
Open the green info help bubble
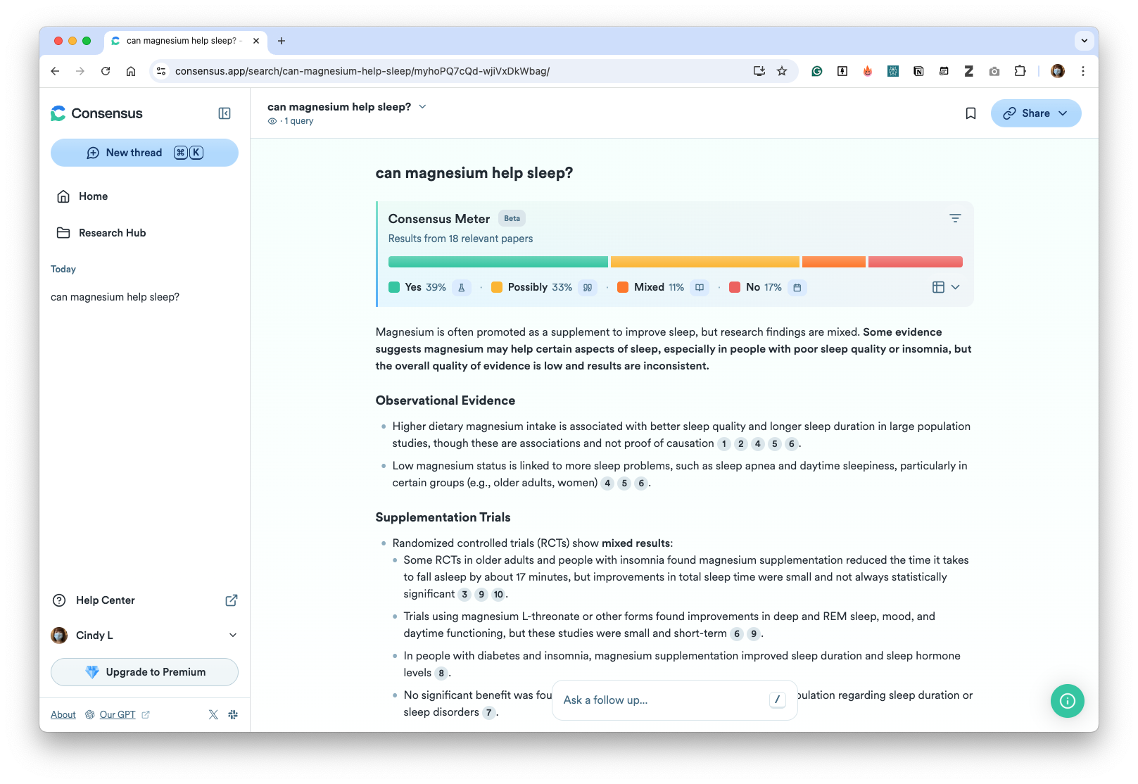click(x=1067, y=701)
